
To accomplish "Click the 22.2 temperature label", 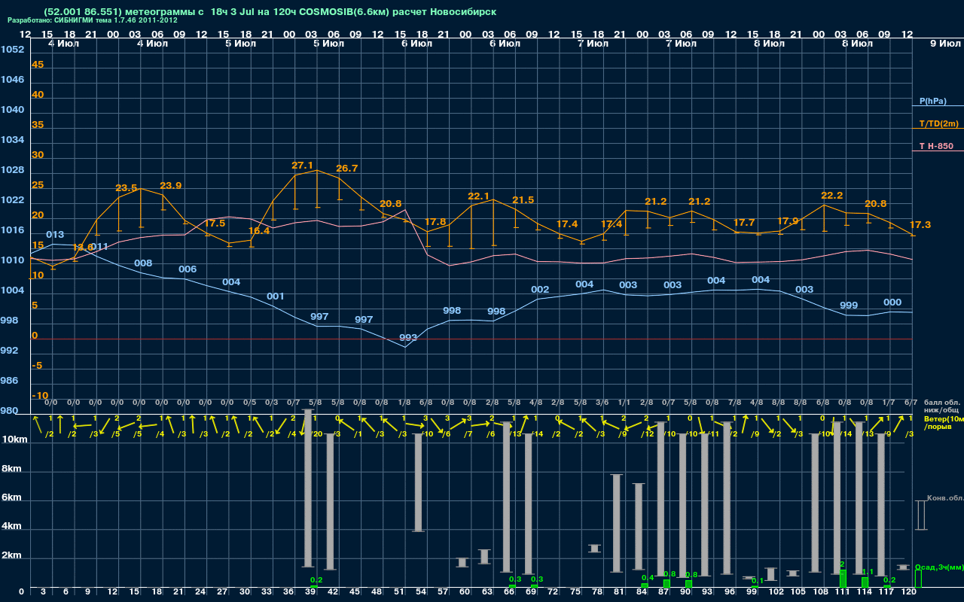I will click(832, 196).
